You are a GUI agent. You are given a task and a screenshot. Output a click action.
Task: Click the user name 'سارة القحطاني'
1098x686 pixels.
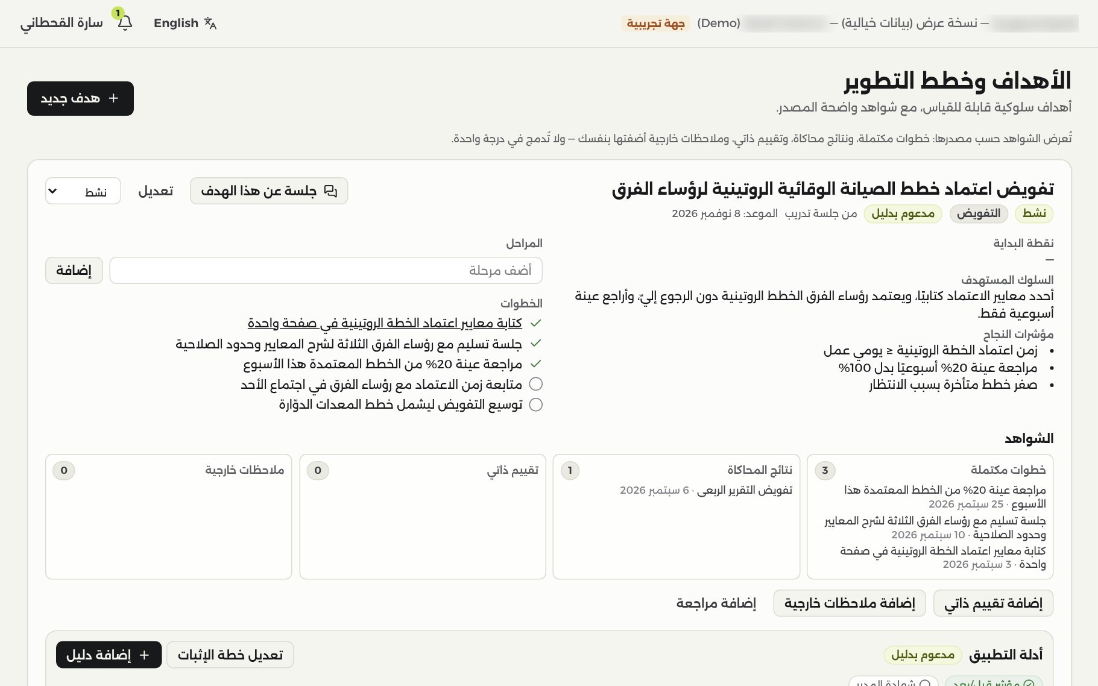(x=62, y=23)
